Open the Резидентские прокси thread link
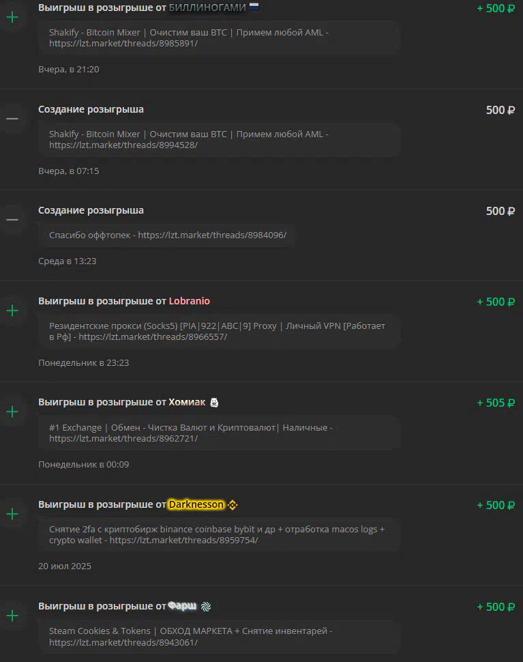This screenshot has height=662, width=523. [x=153, y=337]
